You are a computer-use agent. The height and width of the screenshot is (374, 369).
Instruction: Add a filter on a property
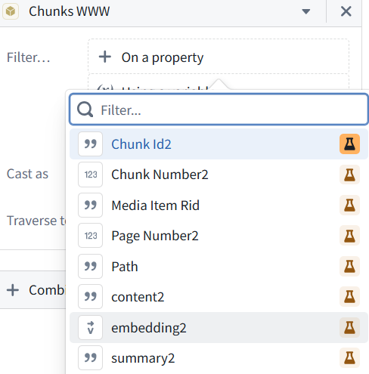click(219, 57)
